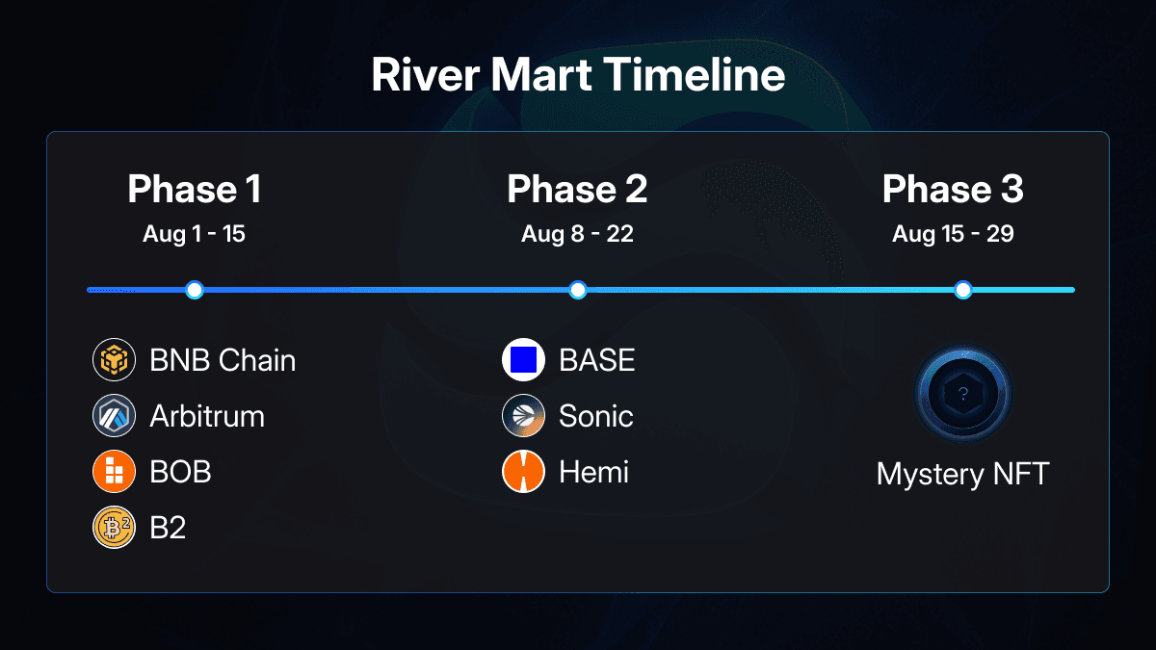Viewport: 1156px width, 650px height.
Task: Click the Phase 3 timeline marker dot
Action: point(962,290)
